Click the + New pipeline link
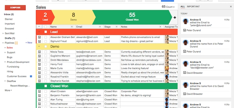Image resolution: width=234 pixels, height=108 pixels. click(29, 43)
